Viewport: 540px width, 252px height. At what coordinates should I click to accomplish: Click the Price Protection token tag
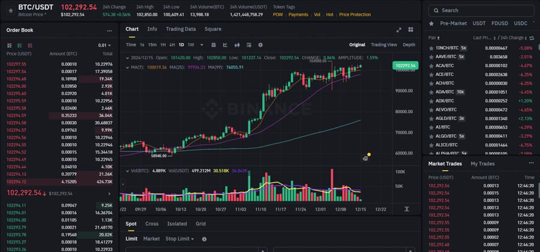point(355,15)
